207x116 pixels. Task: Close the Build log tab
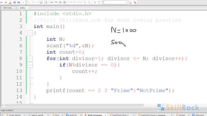81,115
